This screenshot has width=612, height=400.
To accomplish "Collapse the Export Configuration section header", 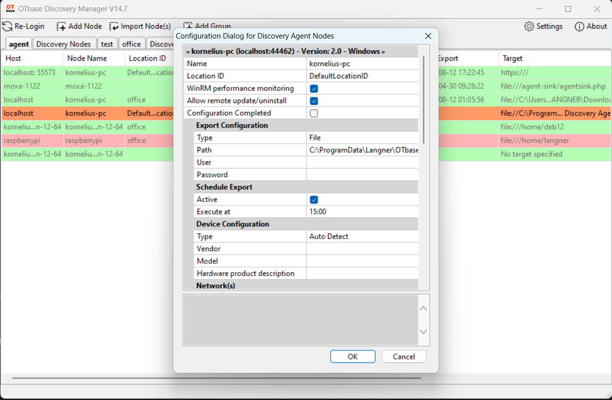I will point(301,125).
